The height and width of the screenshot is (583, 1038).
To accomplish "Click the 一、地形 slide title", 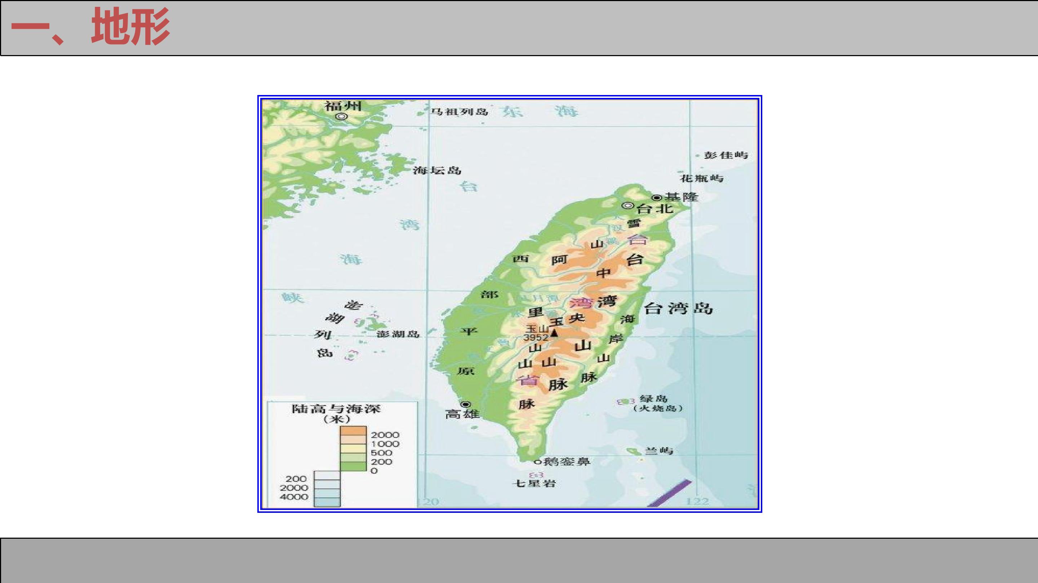I will [90, 27].
